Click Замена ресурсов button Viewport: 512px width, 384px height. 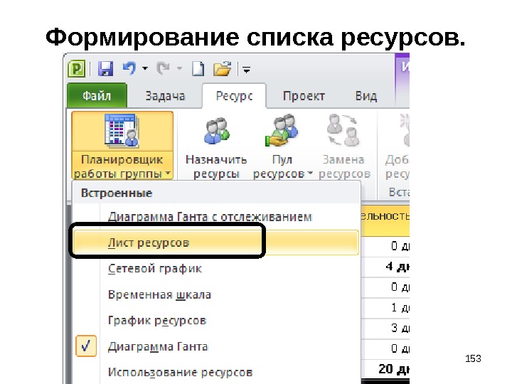pos(344,146)
